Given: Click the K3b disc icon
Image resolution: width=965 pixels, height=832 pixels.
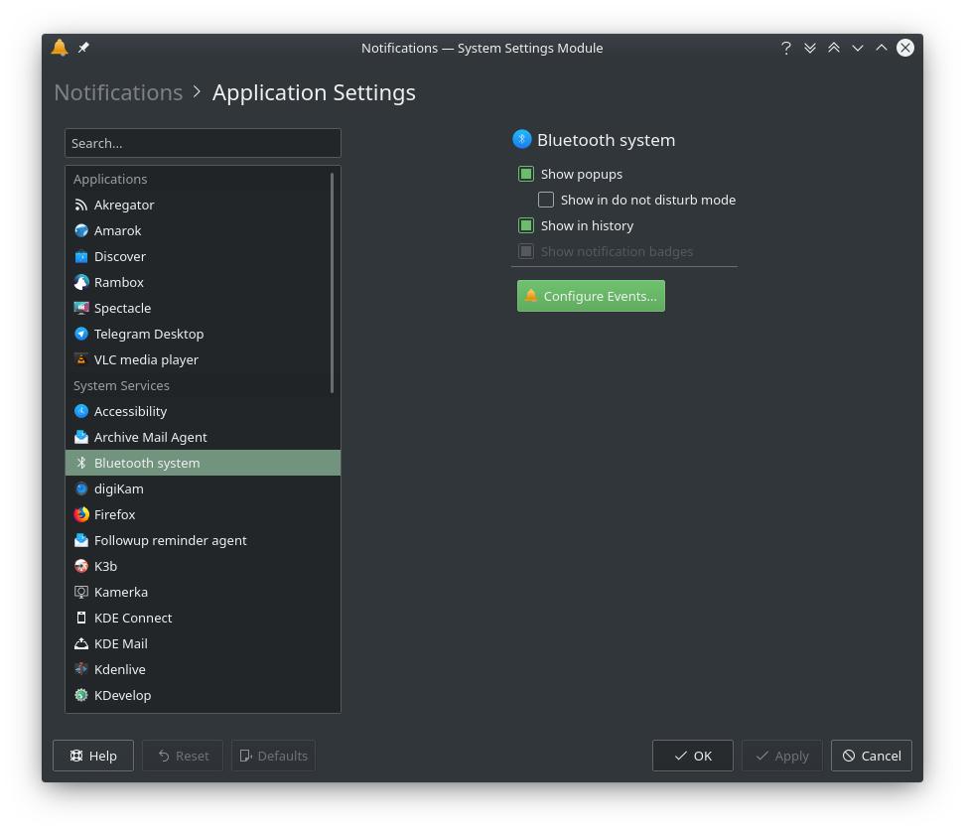Looking at the screenshot, I should 81,567.
